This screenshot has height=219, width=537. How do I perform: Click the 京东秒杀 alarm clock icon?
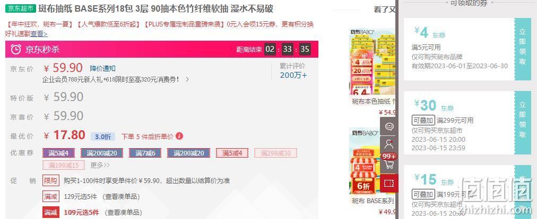pyautogui.click(x=16, y=50)
